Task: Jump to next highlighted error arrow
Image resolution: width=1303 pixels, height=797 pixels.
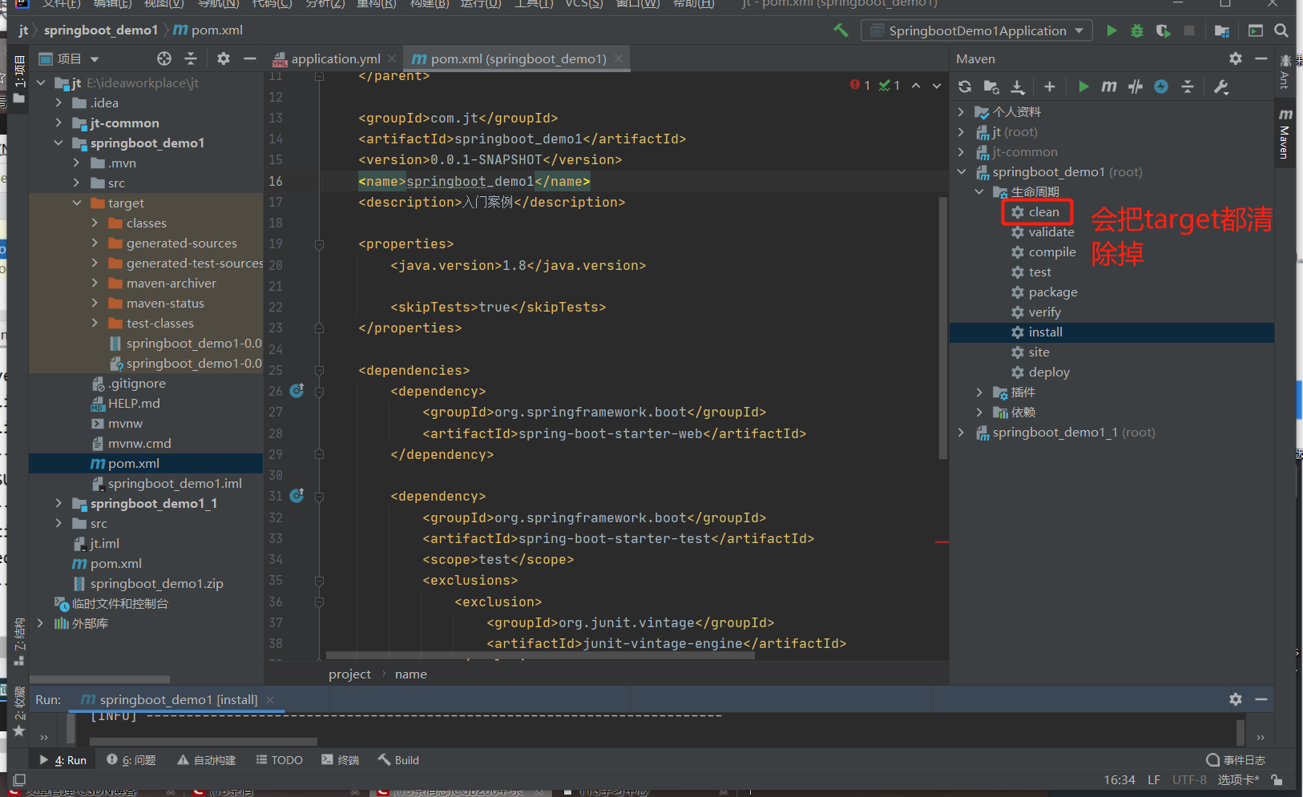Action: (x=936, y=86)
